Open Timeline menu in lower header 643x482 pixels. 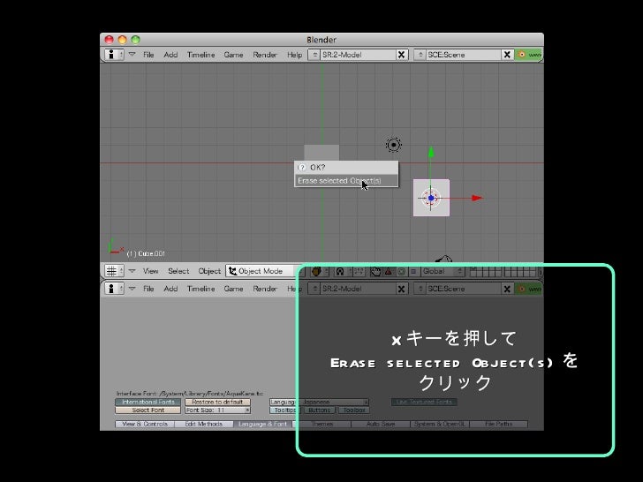click(201, 289)
